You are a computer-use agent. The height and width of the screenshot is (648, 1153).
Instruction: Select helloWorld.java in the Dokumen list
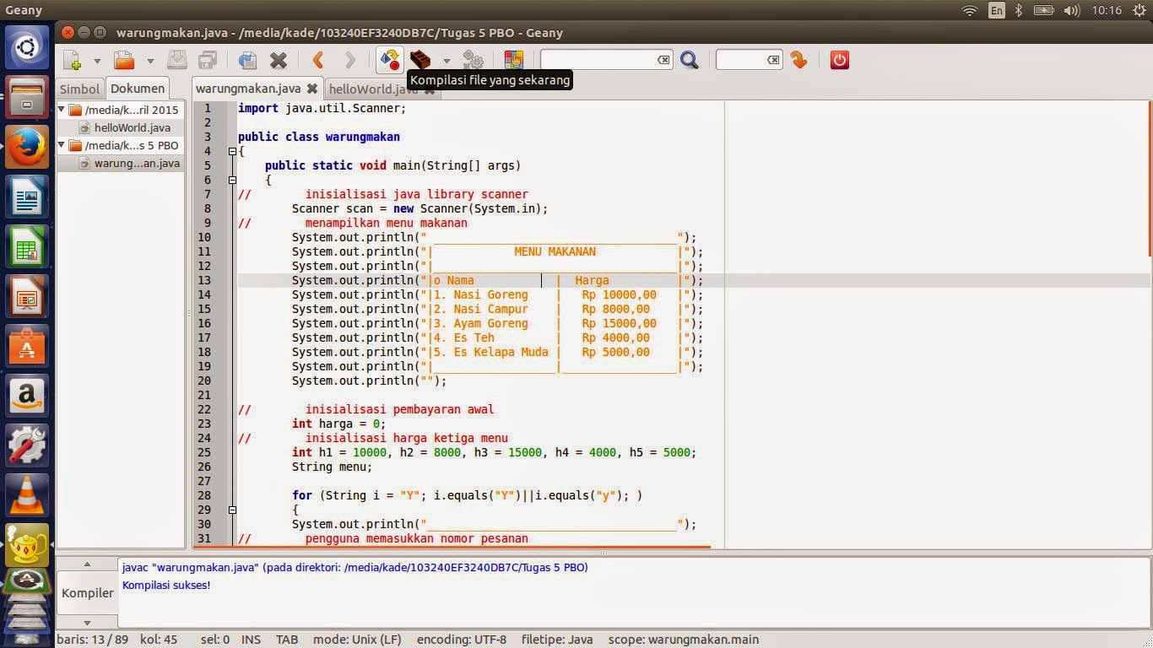click(x=132, y=127)
